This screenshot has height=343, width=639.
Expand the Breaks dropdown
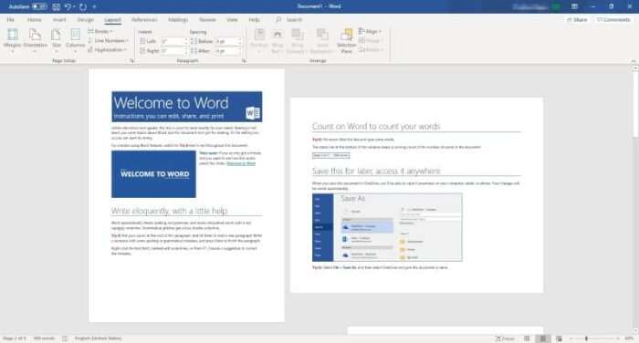click(x=100, y=31)
